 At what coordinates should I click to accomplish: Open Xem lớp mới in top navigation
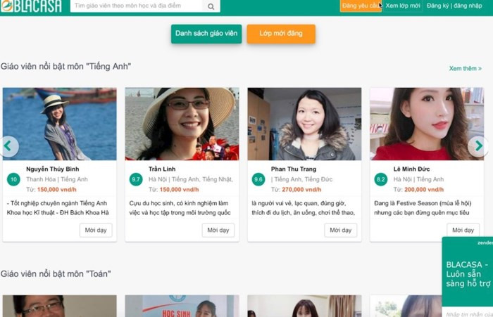click(403, 6)
